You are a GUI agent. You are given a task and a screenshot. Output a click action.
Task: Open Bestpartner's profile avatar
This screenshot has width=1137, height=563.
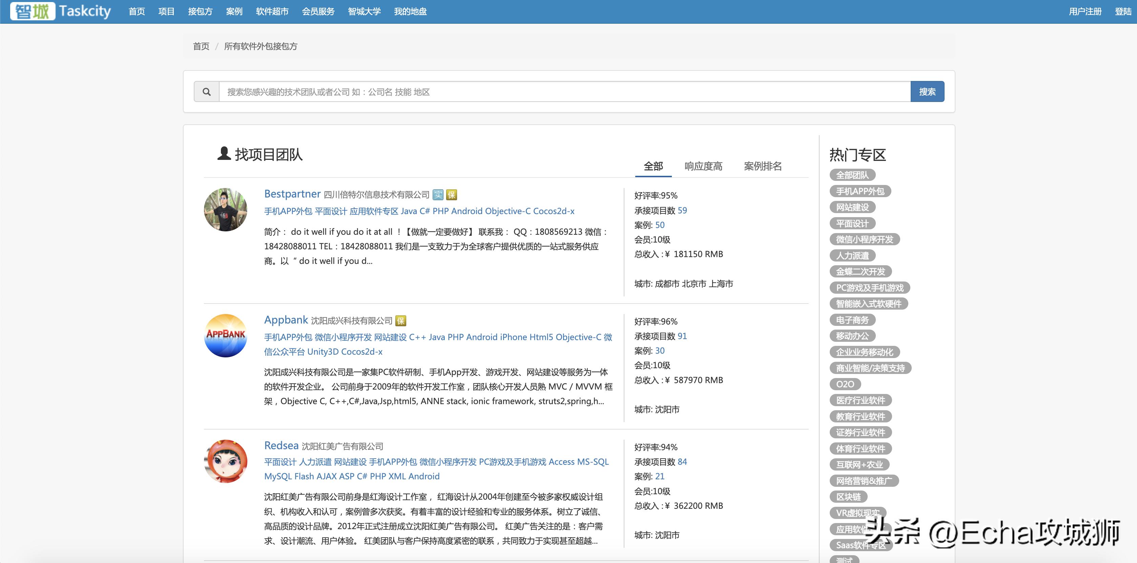[x=226, y=210]
